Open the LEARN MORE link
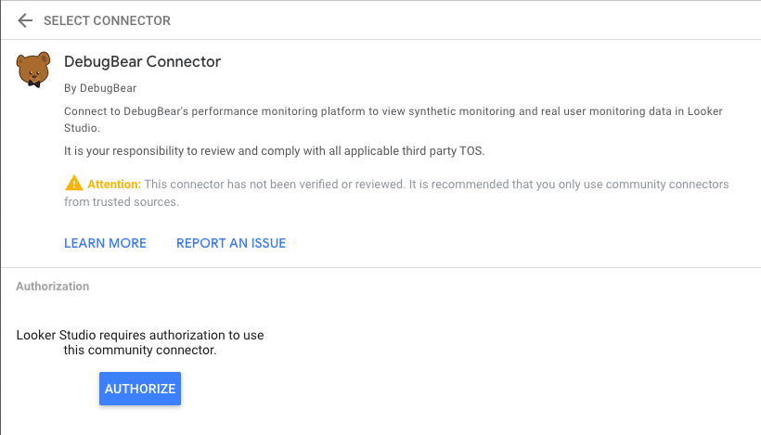The height and width of the screenshot is (435, 761). (x=105, y=243)
